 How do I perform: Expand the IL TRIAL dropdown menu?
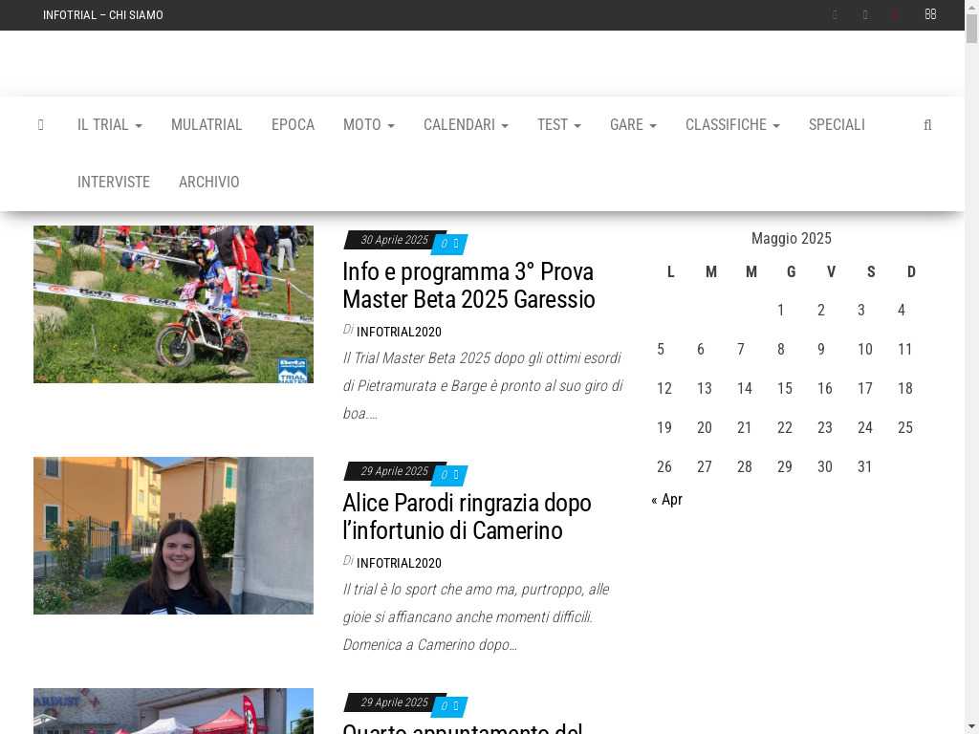pyautogui.click(x=109, y=125)
